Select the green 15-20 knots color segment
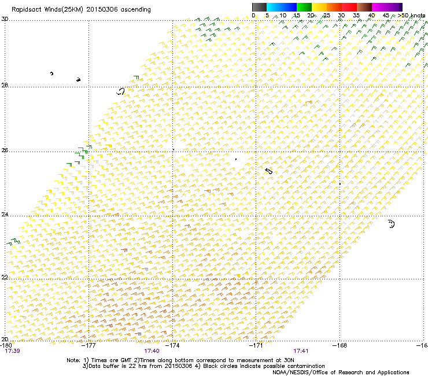Viewport: 428px width, 376px height. (x=304, y=7)
